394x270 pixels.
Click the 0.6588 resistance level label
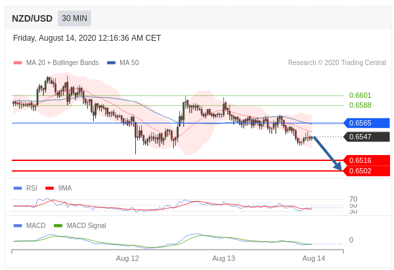coord(360,105)
